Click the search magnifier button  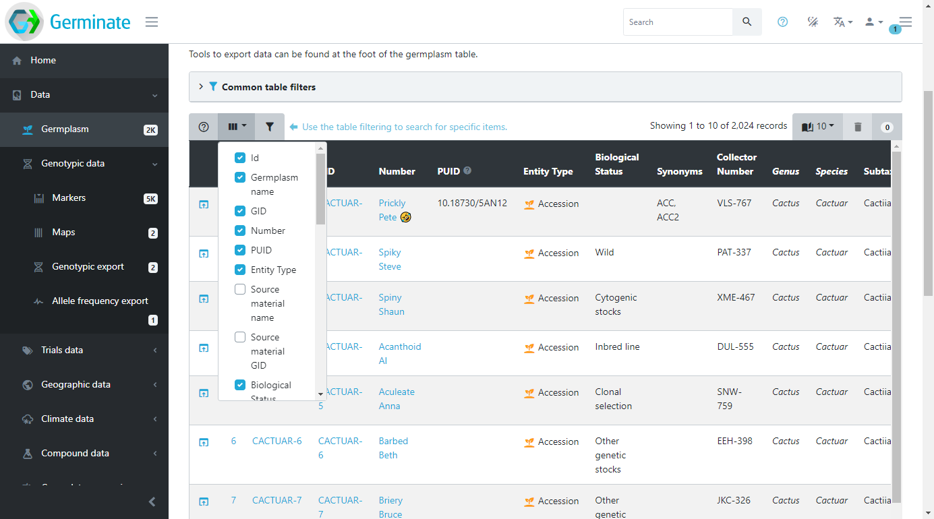pyautogui.click(x=747, y=22)
